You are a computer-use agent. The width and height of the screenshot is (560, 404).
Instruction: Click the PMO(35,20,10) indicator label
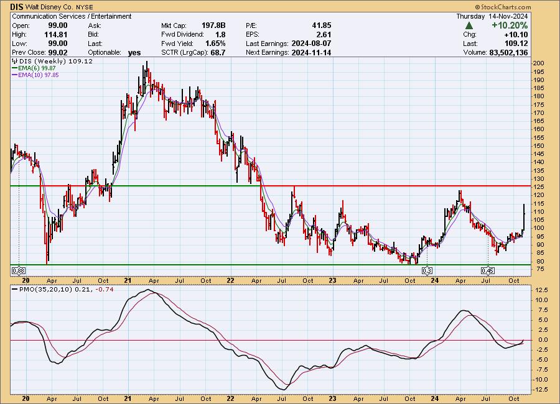45,290
